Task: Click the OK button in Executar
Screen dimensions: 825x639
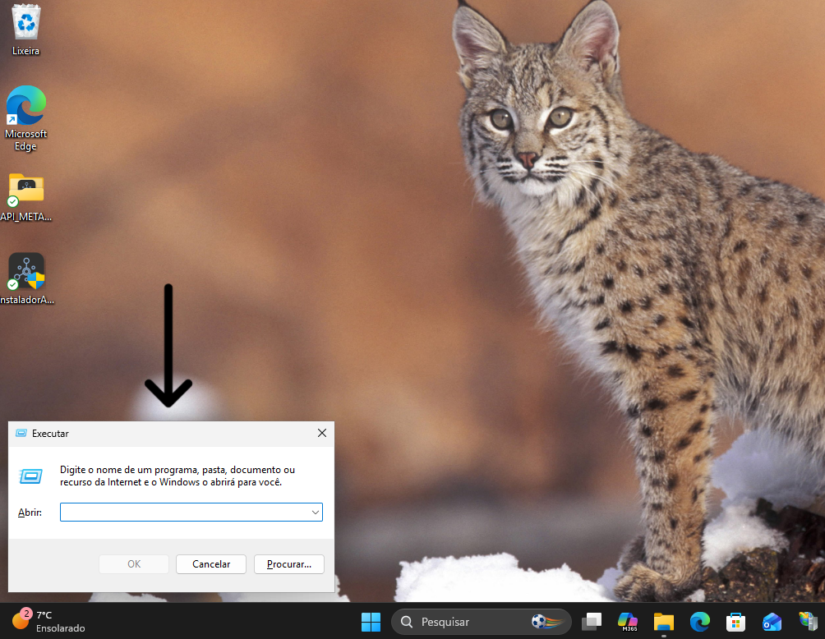Action: click(134, 564)
